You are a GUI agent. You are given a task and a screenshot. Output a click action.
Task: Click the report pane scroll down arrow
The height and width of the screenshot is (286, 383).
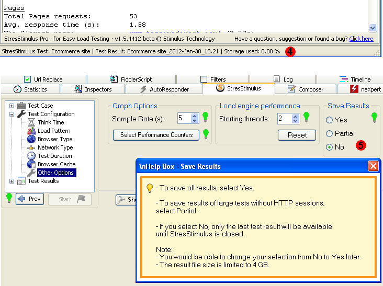[x=373, y=28]
